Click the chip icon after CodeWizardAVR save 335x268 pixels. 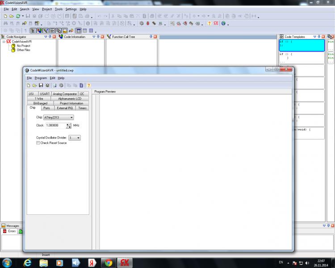(47, 85)
